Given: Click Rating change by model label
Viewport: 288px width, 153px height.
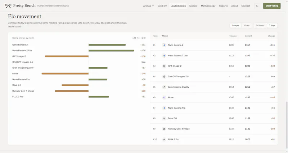Looking at the screenshot, I should (23, 38).
